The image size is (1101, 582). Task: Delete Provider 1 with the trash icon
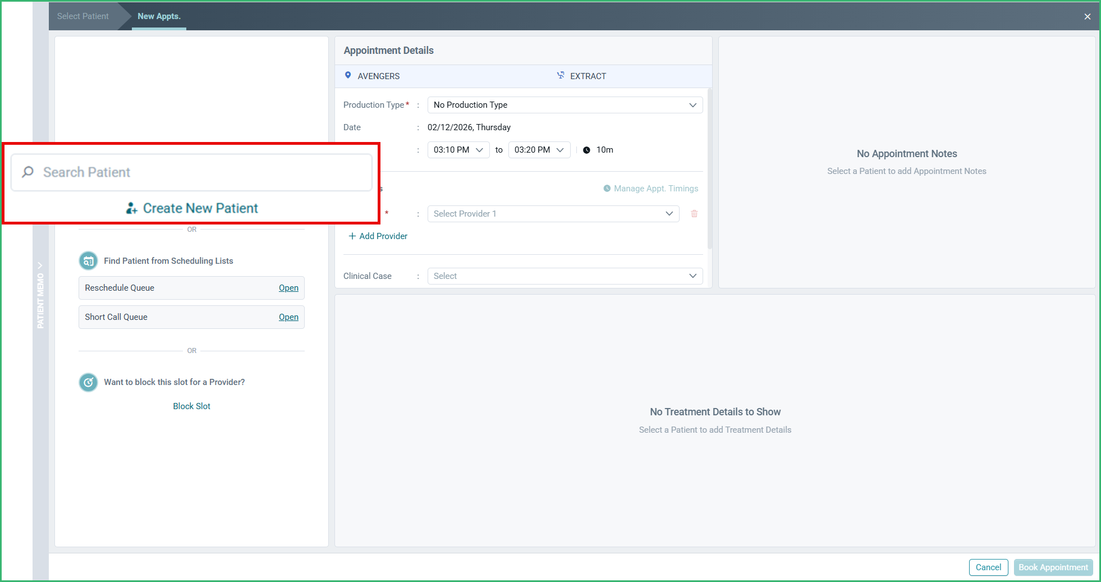point(694,214)
